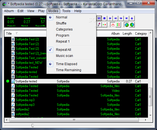
Task: Click the film icon beside Softpedia test_NEW
Action: click(13, 63)
